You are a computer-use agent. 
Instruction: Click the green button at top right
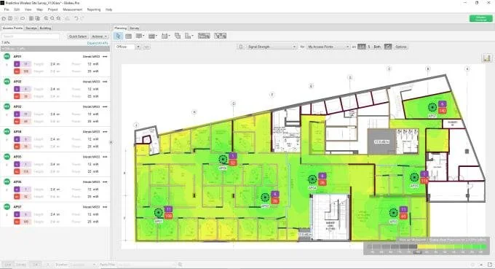[480, 19]
